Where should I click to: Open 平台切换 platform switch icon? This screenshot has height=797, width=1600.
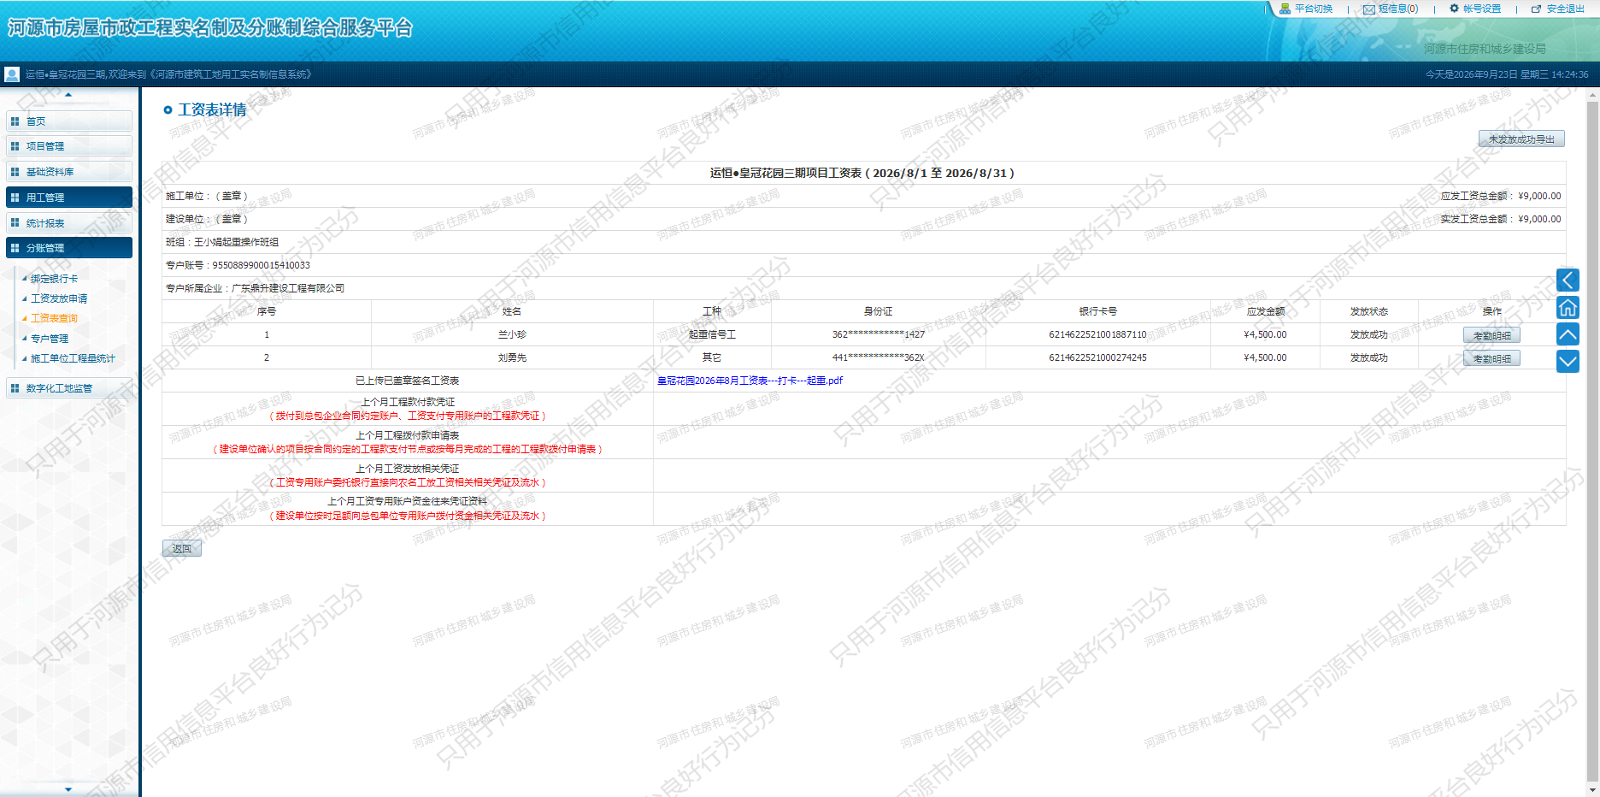tap(1285, 9)
